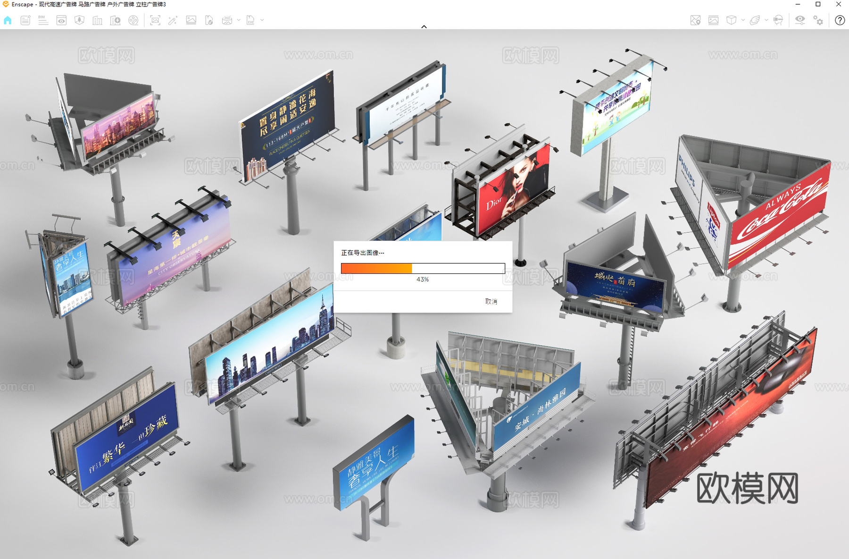Open the Asset Library buildings icon
849x559 pixels.
[97, 20]
